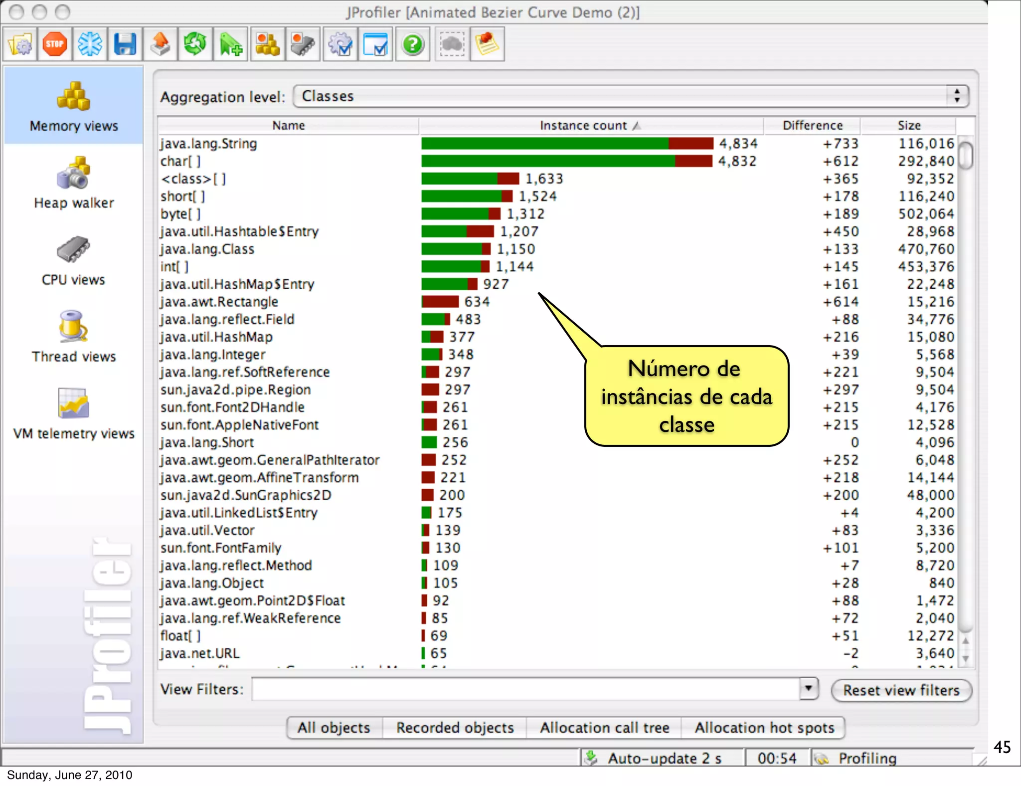This screenshot has height=786, width=1021.
Task: Click the green question mark help icon
Action: (x=413, y=44)
